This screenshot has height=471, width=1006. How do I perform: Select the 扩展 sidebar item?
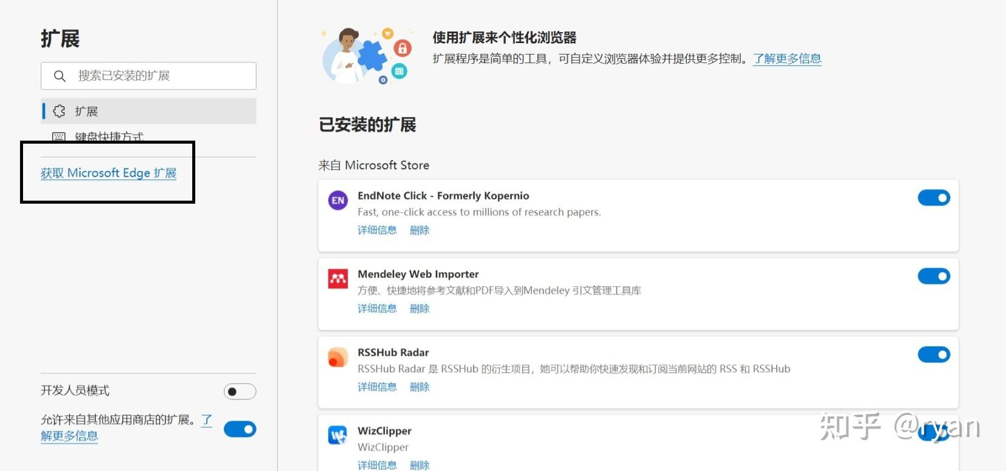tap(149, 111)
